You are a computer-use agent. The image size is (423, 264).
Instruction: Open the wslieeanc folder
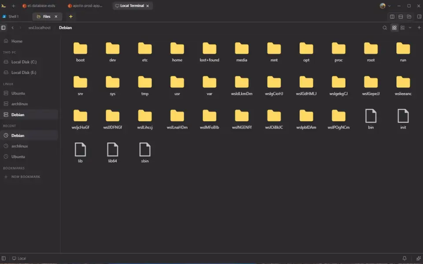click(403, 86)
